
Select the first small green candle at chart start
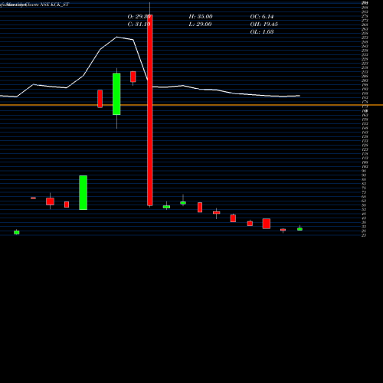pos(17,232)
